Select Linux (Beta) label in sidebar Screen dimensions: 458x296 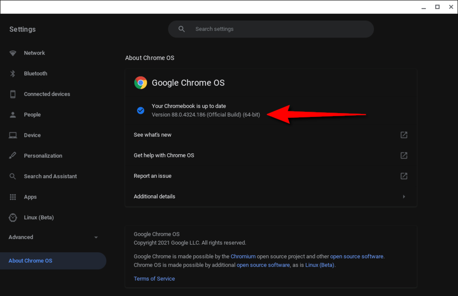pos(39,217)
